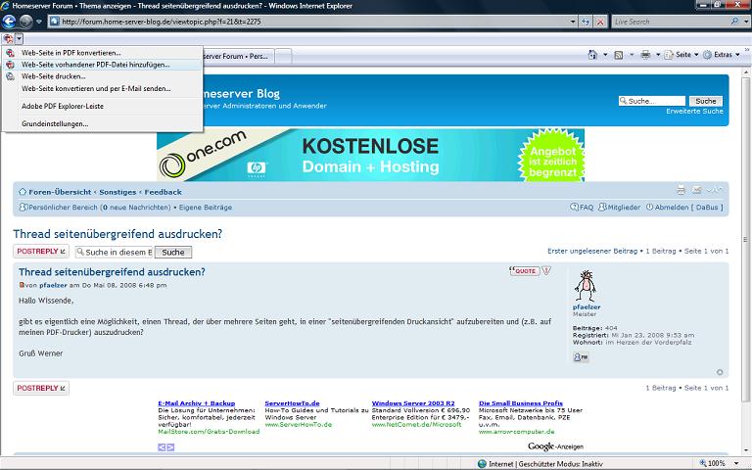
Task: Open the 'ServerHowTo.de' ad link
Action: point(292,403)
